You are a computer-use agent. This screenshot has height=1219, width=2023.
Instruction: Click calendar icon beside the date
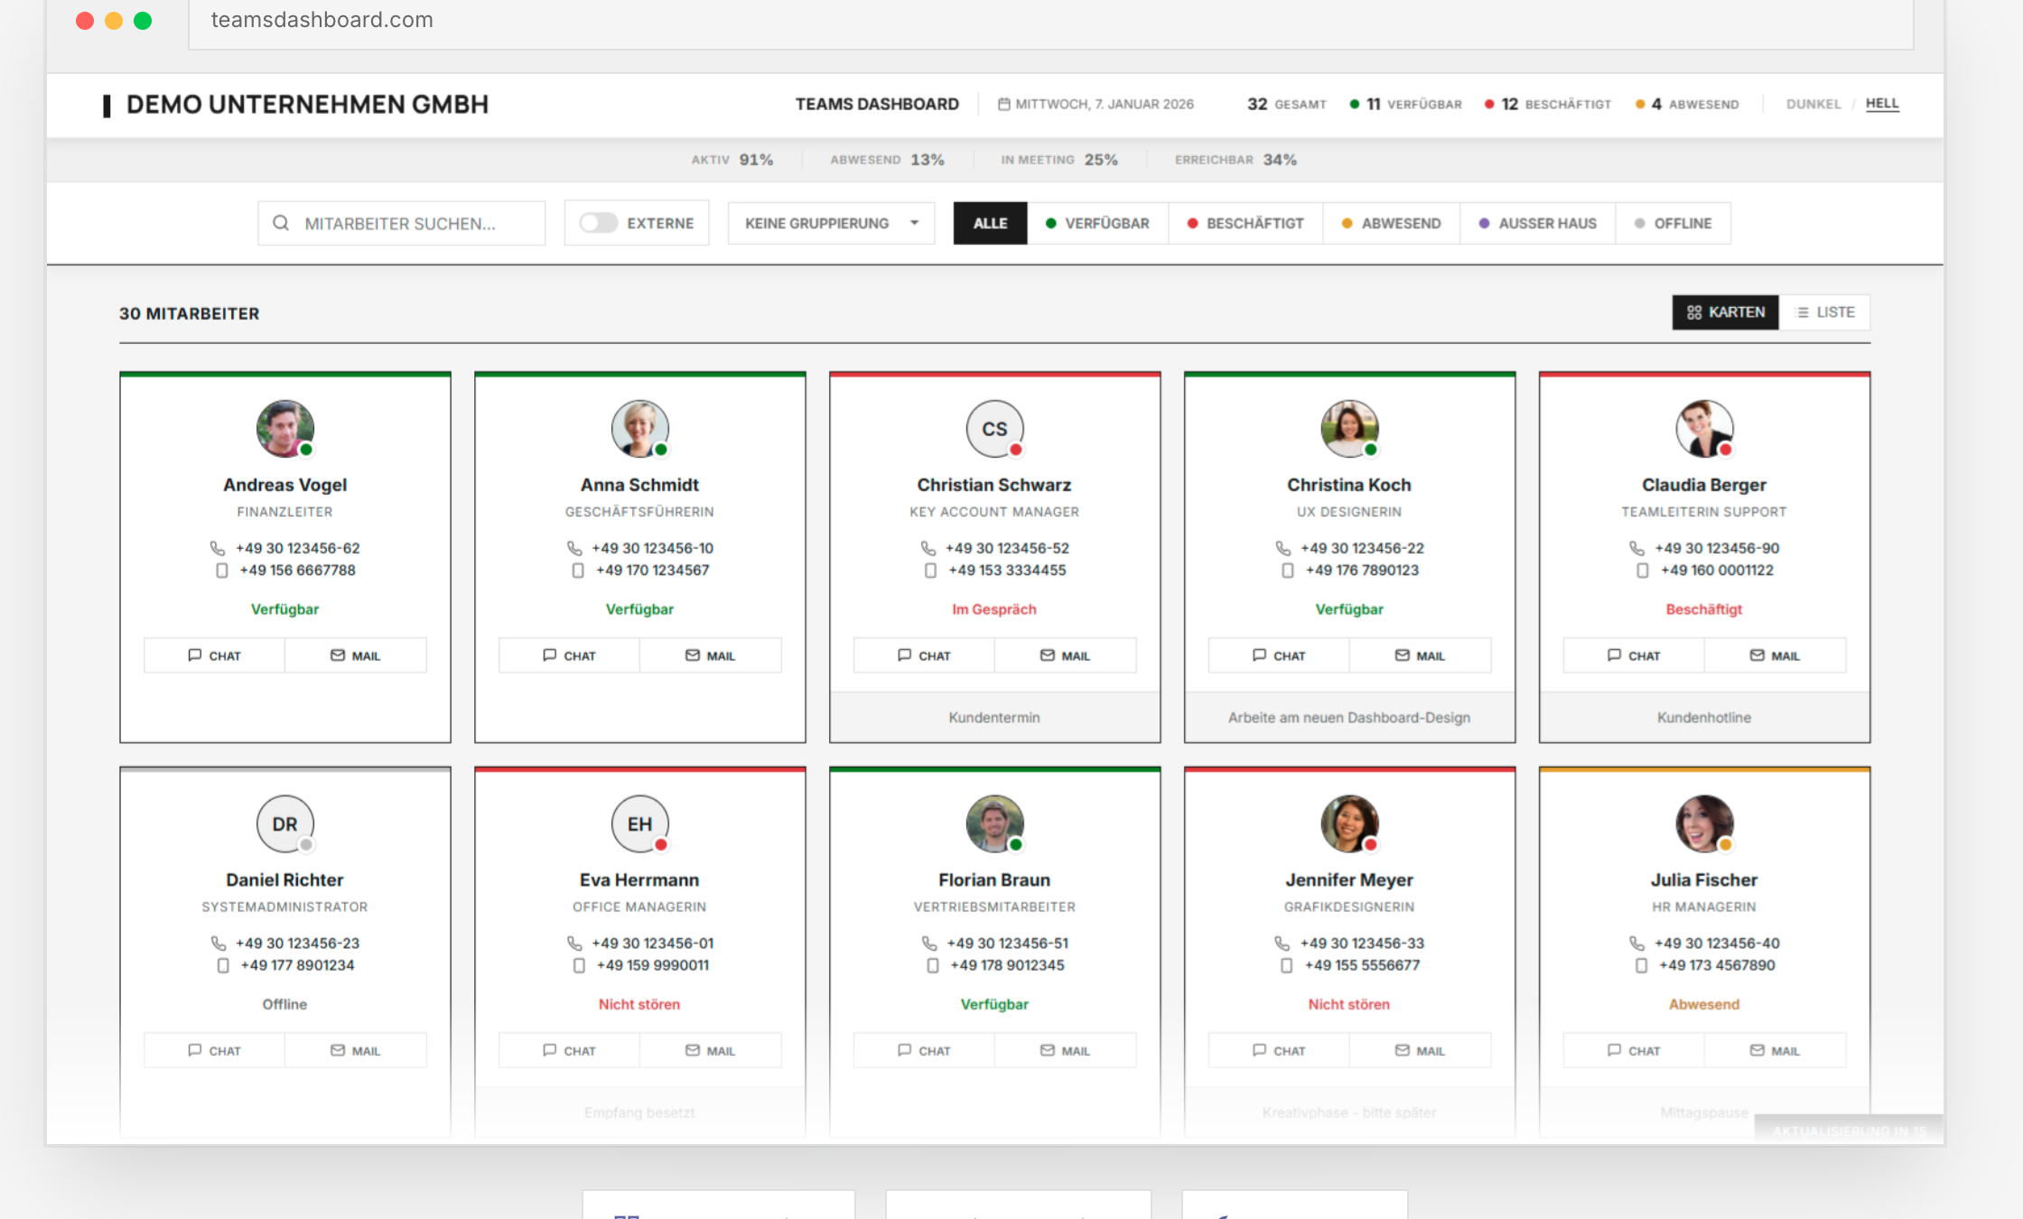point(1003,105)
